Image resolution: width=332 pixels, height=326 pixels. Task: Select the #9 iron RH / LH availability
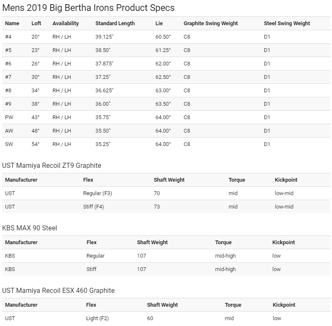62,104
